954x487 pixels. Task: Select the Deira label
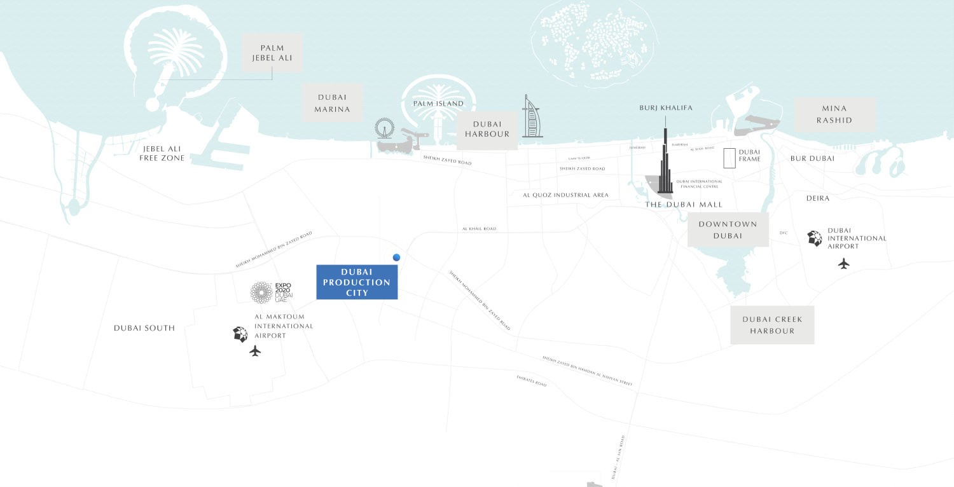point(818,198)
